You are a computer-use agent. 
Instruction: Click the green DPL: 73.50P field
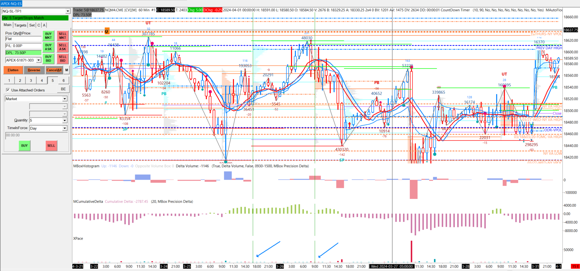pos(23,53)
